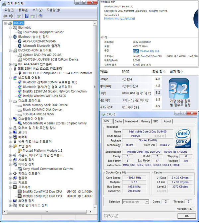Select VC4761H JGU953B SCSI CdRom Device
The image size is (199, 223).
(x=51, y=59)
